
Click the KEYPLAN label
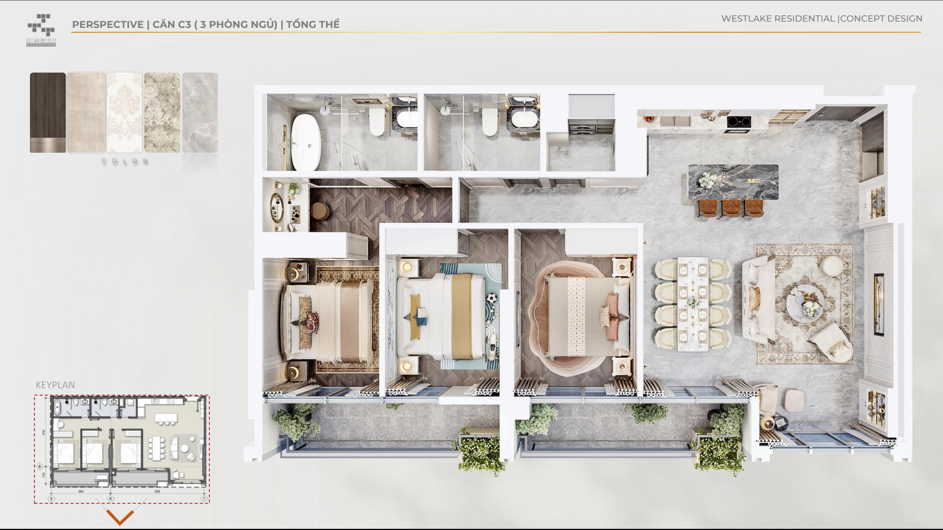pyautogui.click(x=55, y=385)
